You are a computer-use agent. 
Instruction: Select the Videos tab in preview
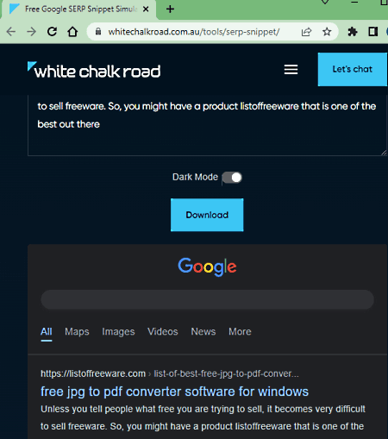pos(163,331)
